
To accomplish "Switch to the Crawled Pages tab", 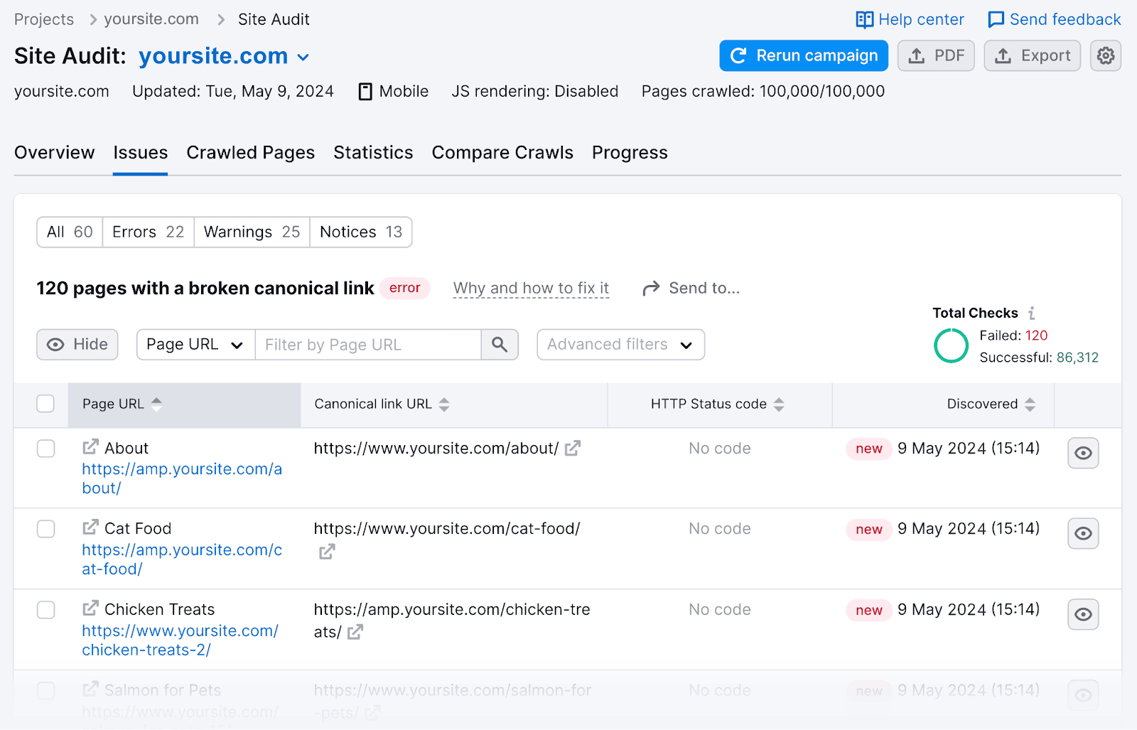I will (x=250, y=152).
